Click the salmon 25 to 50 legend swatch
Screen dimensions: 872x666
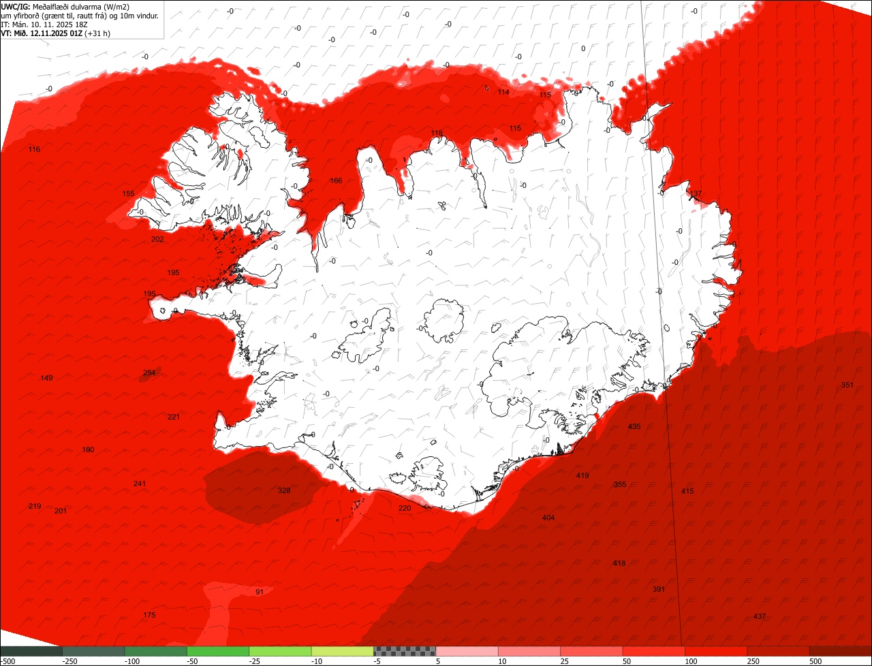[591, 651]
